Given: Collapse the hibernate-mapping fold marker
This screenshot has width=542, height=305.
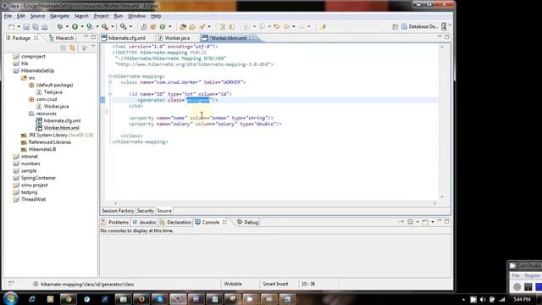Looking at the screenshot, I should 110,76.
